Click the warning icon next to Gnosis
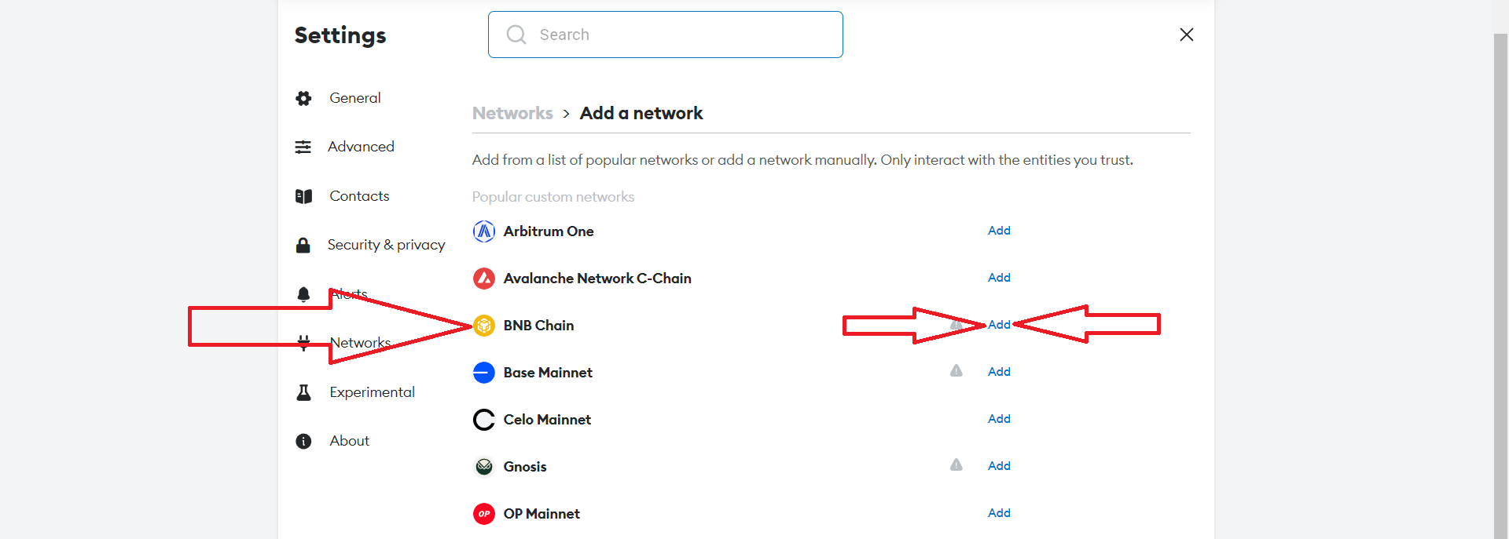Screen dimensions: 1509x539 [956, 464]
